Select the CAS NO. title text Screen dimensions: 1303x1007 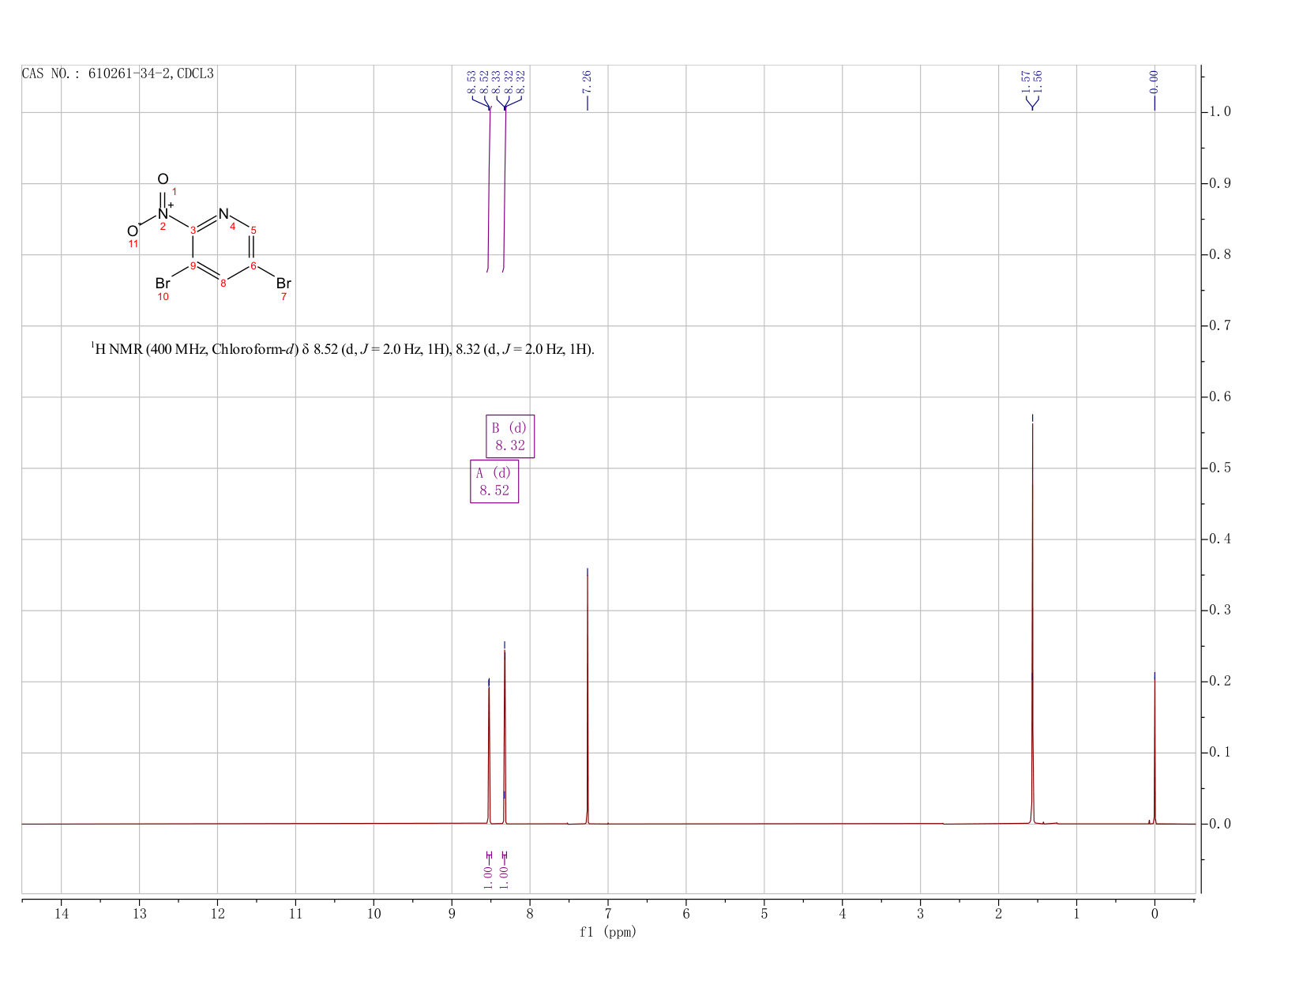[118, 73]
